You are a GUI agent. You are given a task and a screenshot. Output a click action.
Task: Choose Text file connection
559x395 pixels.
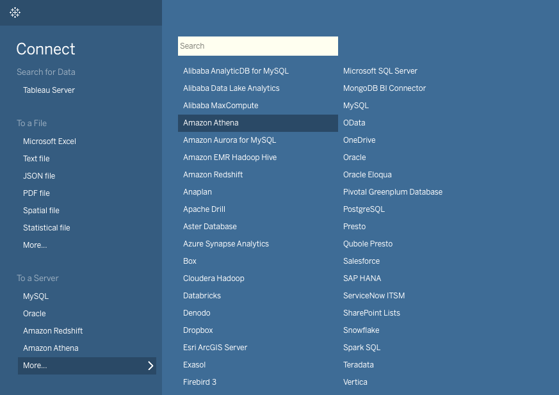[x=36, y=159]
